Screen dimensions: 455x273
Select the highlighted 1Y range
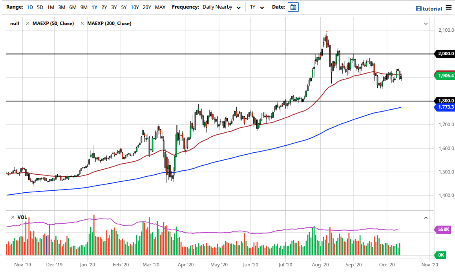coord(94,7)
